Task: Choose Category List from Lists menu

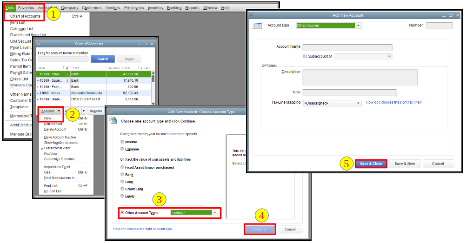Action: tap(22, 29)
